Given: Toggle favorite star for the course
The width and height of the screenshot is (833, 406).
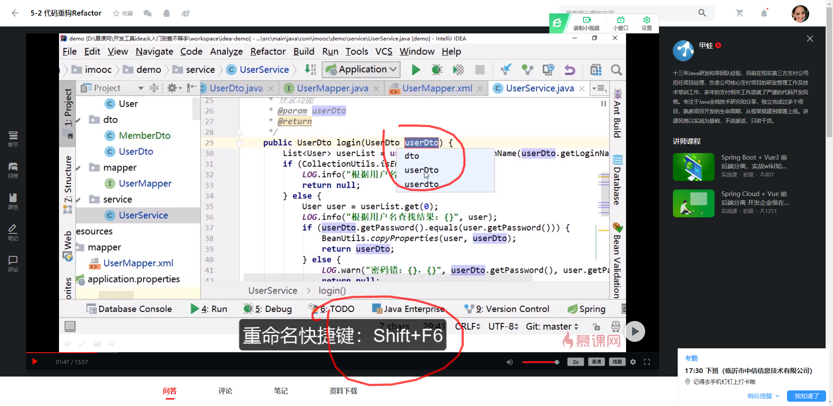Looking at the screenshot, I should (123, 13).
